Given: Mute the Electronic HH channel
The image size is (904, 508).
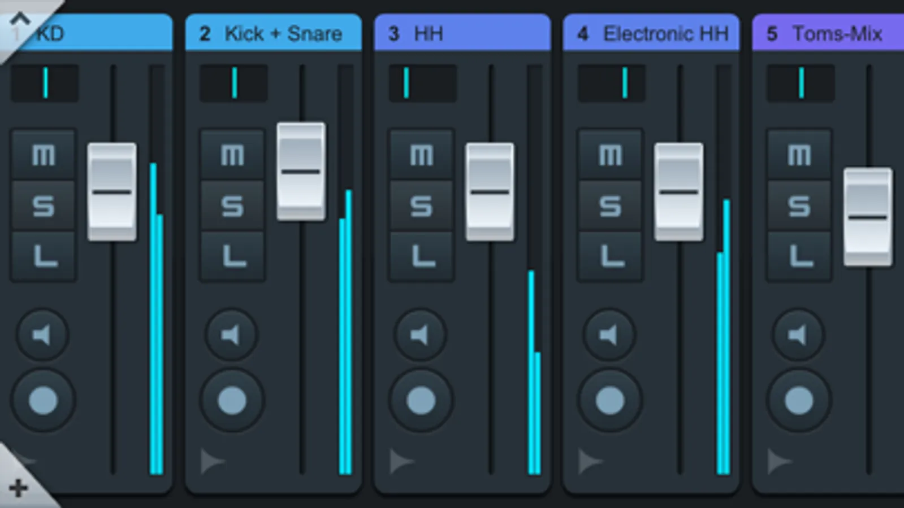Looking at the screenshot, I should [610, 155].
